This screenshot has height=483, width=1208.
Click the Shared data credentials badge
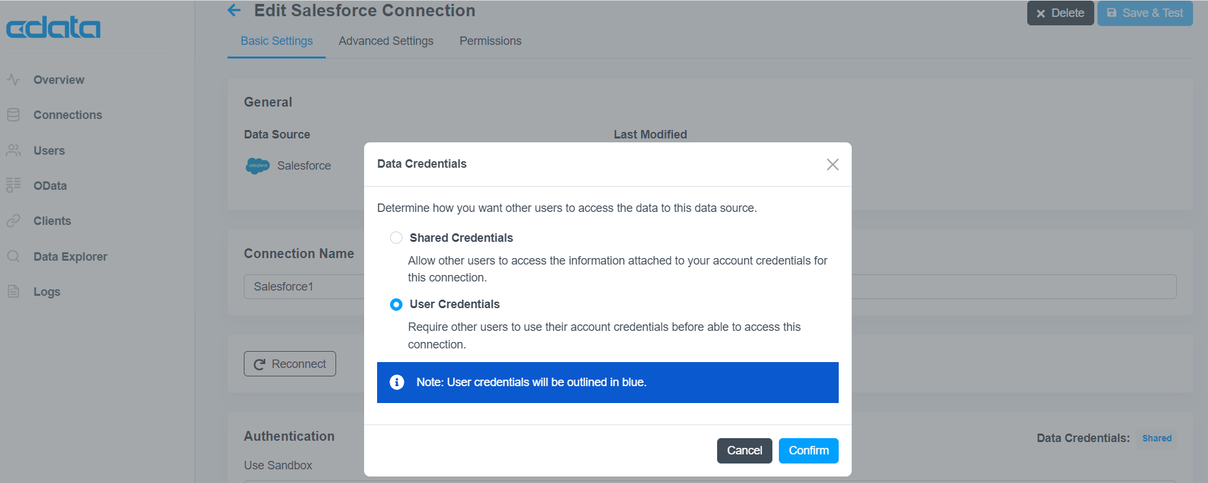1157,439
